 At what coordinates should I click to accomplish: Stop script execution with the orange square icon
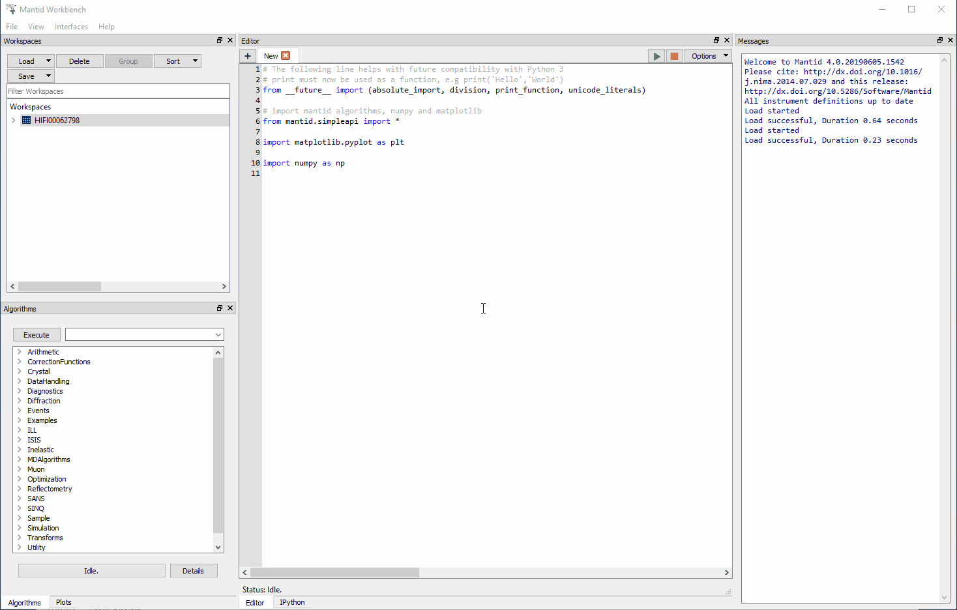pyautogui.click(x=674, y=55)
